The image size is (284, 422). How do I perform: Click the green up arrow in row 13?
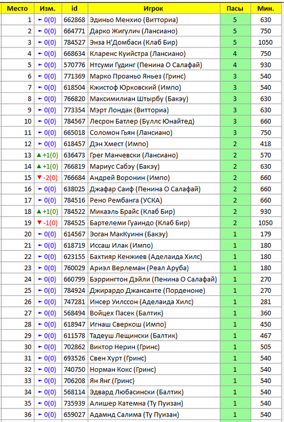pyautogui.click(x=39, y=155)
